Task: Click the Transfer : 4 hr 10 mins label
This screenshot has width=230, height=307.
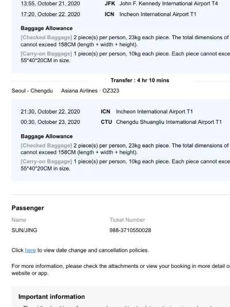Action: coord(140,81)
